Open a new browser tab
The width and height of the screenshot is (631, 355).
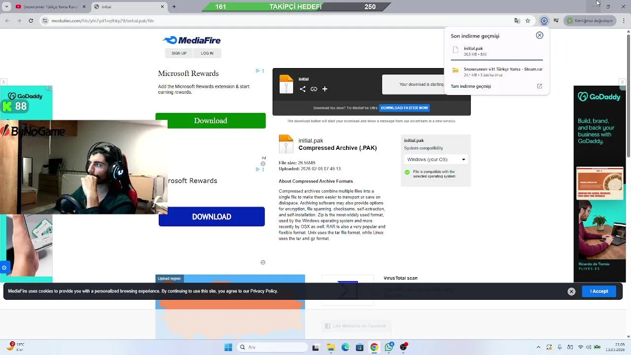(174, 7)
